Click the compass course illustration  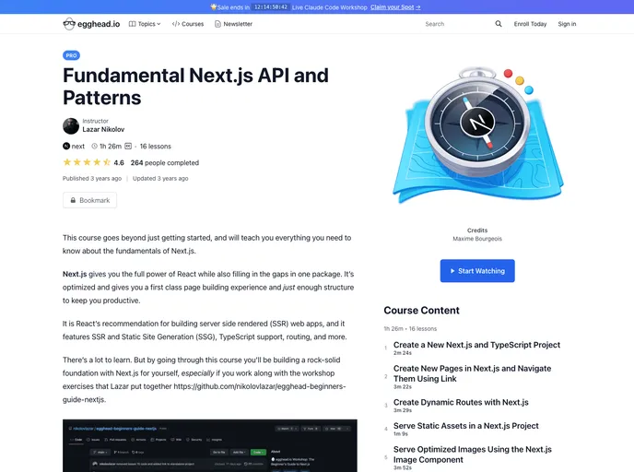click(x=477, y=136)
